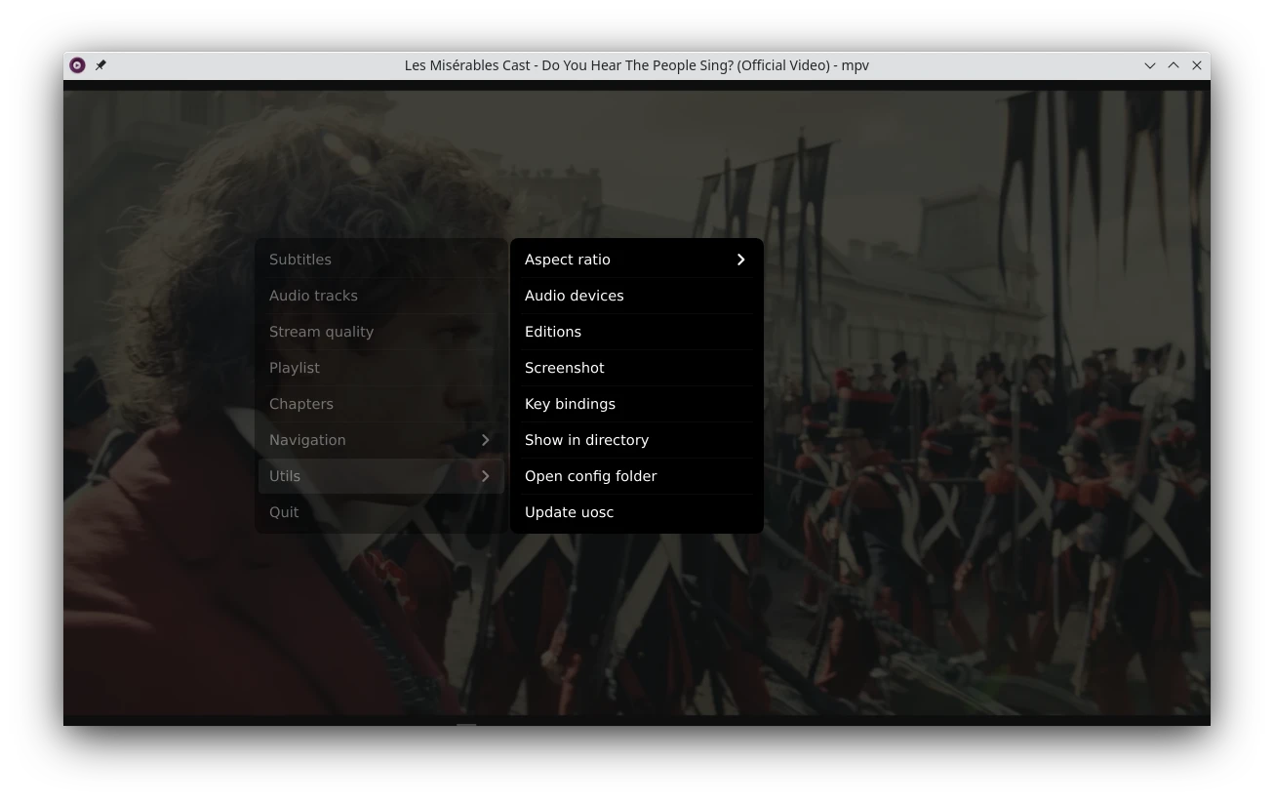Quit mpv via the Quit menu item

(x=284, y=512)
